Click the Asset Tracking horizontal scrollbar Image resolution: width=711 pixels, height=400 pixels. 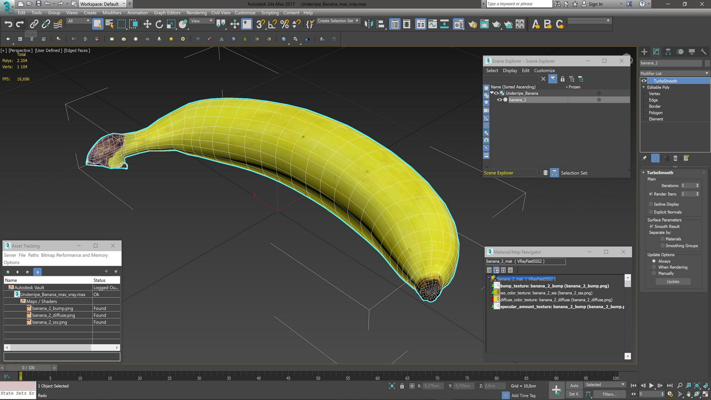click(x=62, y=347)
